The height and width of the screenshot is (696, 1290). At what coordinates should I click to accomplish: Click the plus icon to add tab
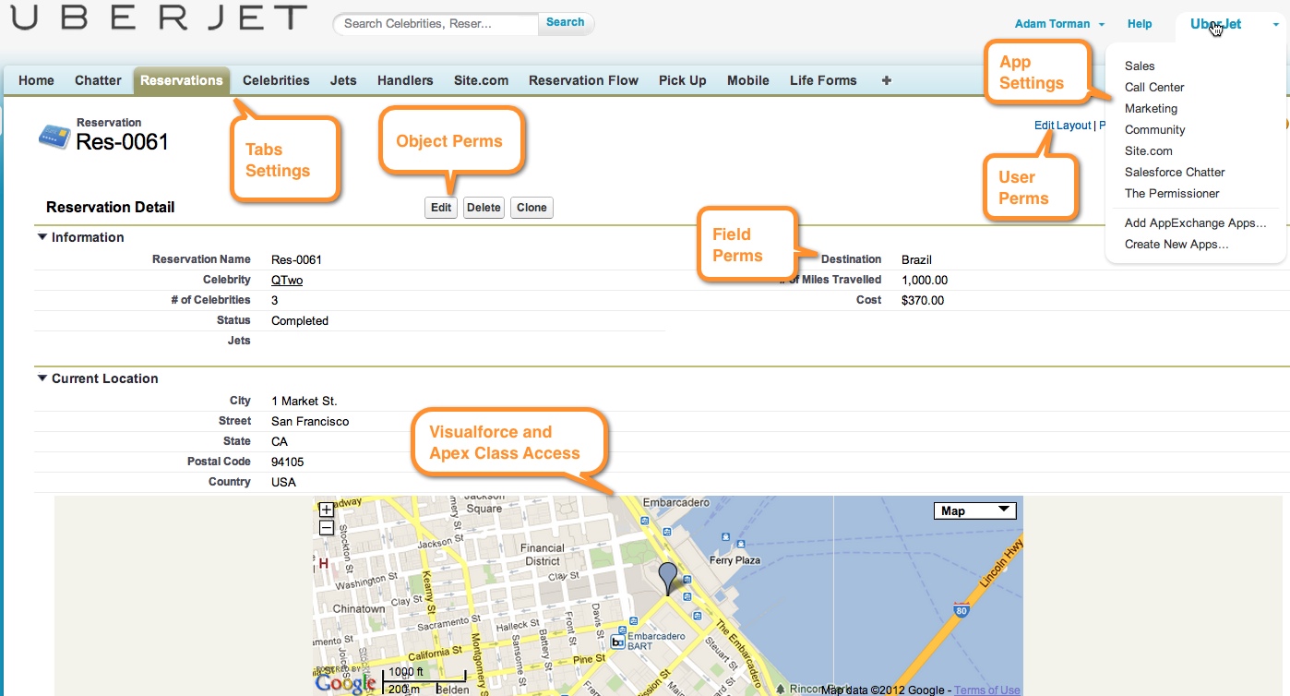coord(887,80)
